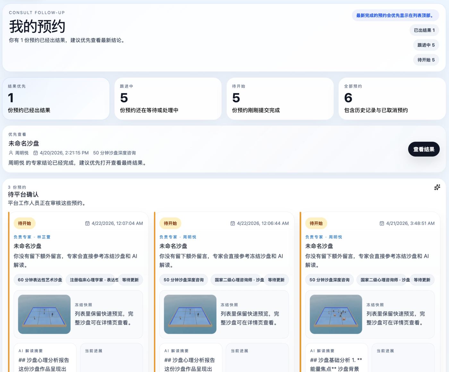Select the 待开始 5 chip in header
449x372 pixels.
pyautogui.click(x=426, y=60)
